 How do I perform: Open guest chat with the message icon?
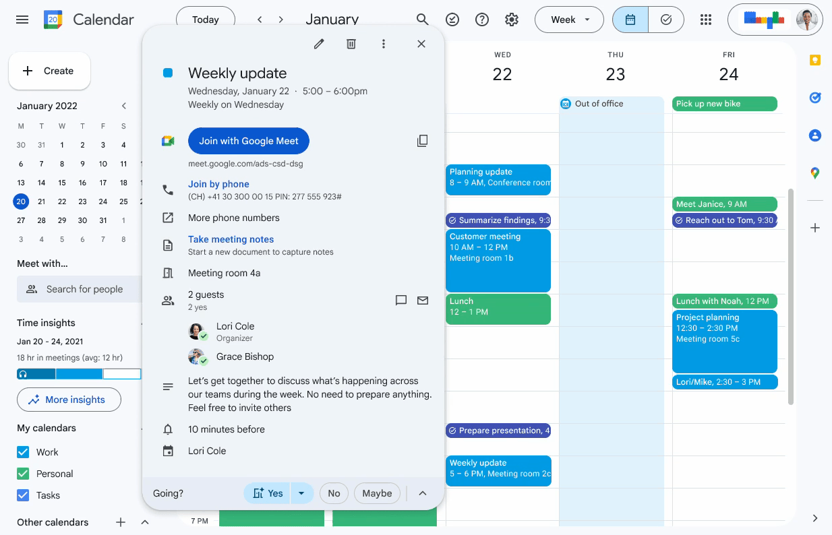(401, 301)
